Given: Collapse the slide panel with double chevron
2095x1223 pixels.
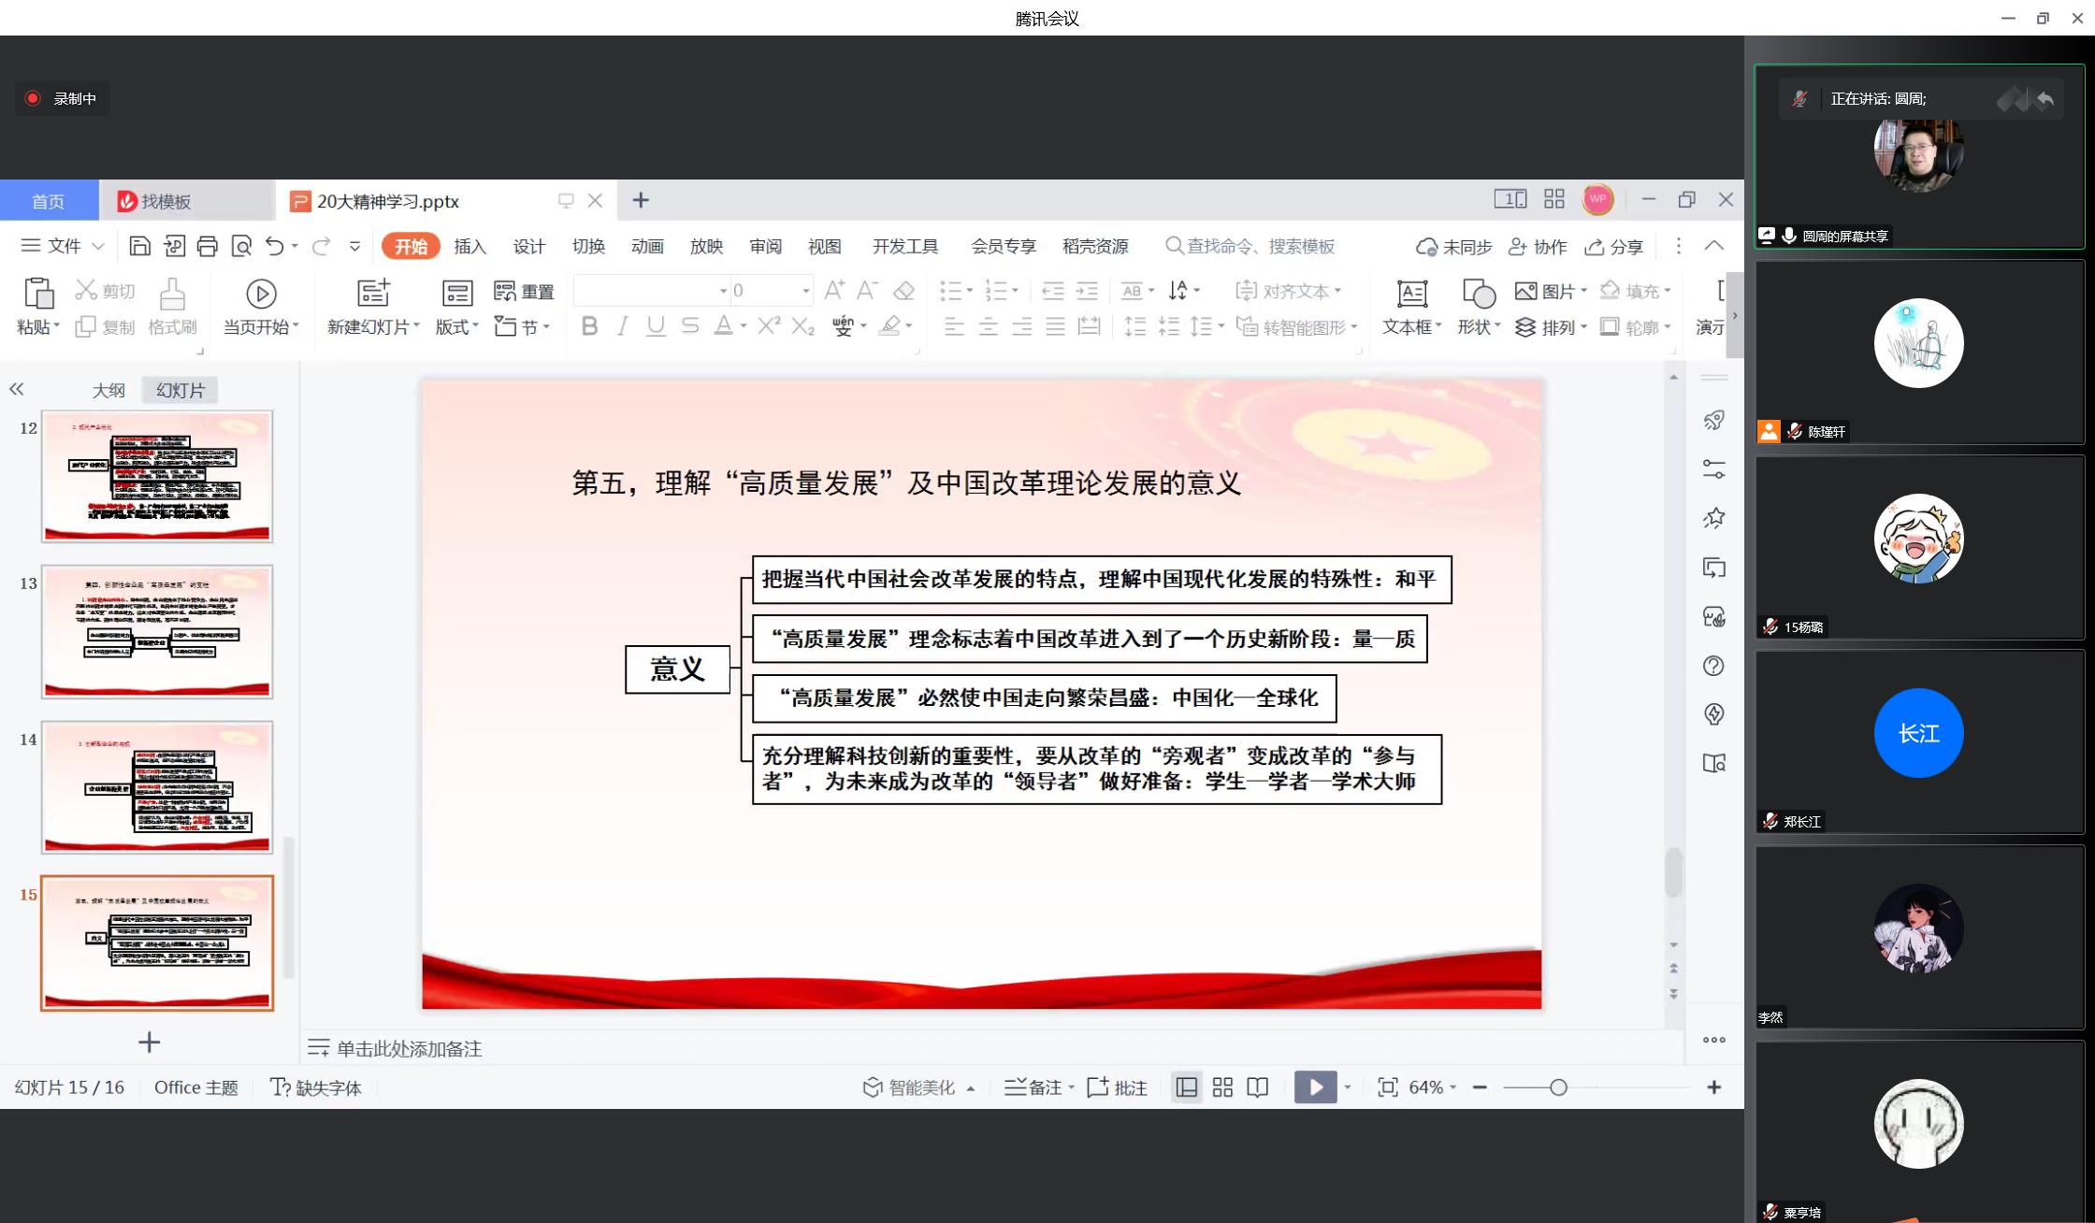Looking at the screenshot, I should [x=16, y=389].
